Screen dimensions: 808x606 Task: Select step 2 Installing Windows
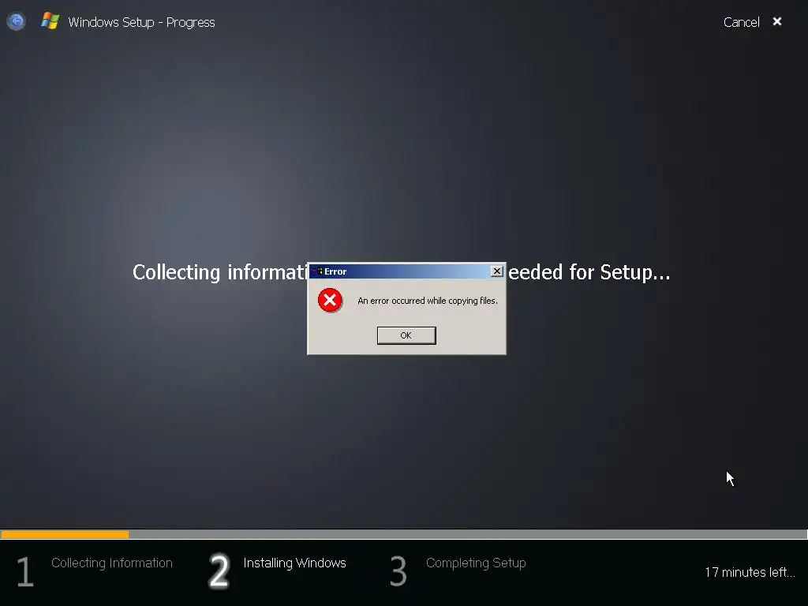point(294,563)
